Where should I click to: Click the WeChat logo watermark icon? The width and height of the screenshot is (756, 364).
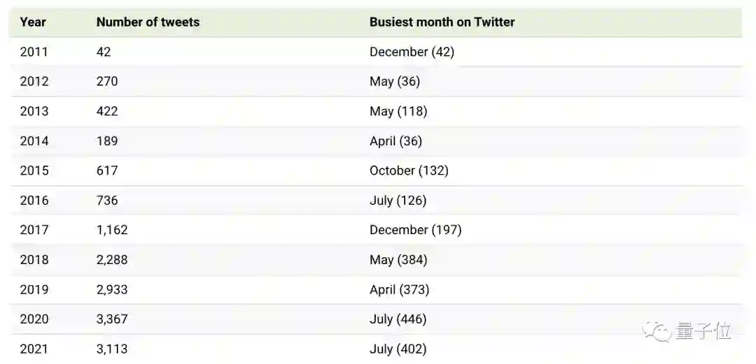[658, 331]
